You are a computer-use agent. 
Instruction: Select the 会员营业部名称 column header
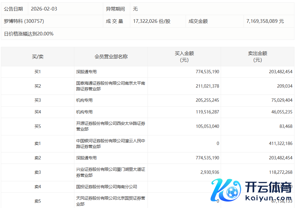(111, 56)
